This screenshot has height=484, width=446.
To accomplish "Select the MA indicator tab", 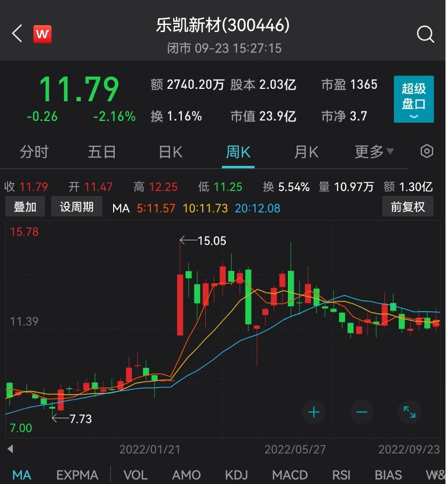I will pyautogui.click(x=21, y=475).
